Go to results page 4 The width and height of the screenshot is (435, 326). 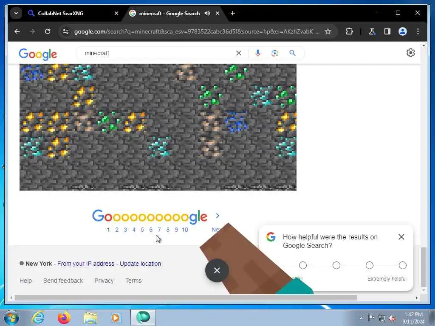click(x=134, y=230)
